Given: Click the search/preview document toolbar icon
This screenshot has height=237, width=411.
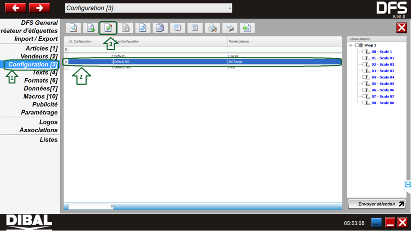Looking at the screenshot, I should [x=73, y=28].
